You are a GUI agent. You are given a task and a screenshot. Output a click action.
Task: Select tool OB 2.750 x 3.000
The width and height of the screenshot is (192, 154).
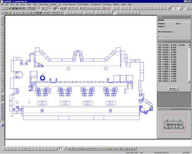167,69
